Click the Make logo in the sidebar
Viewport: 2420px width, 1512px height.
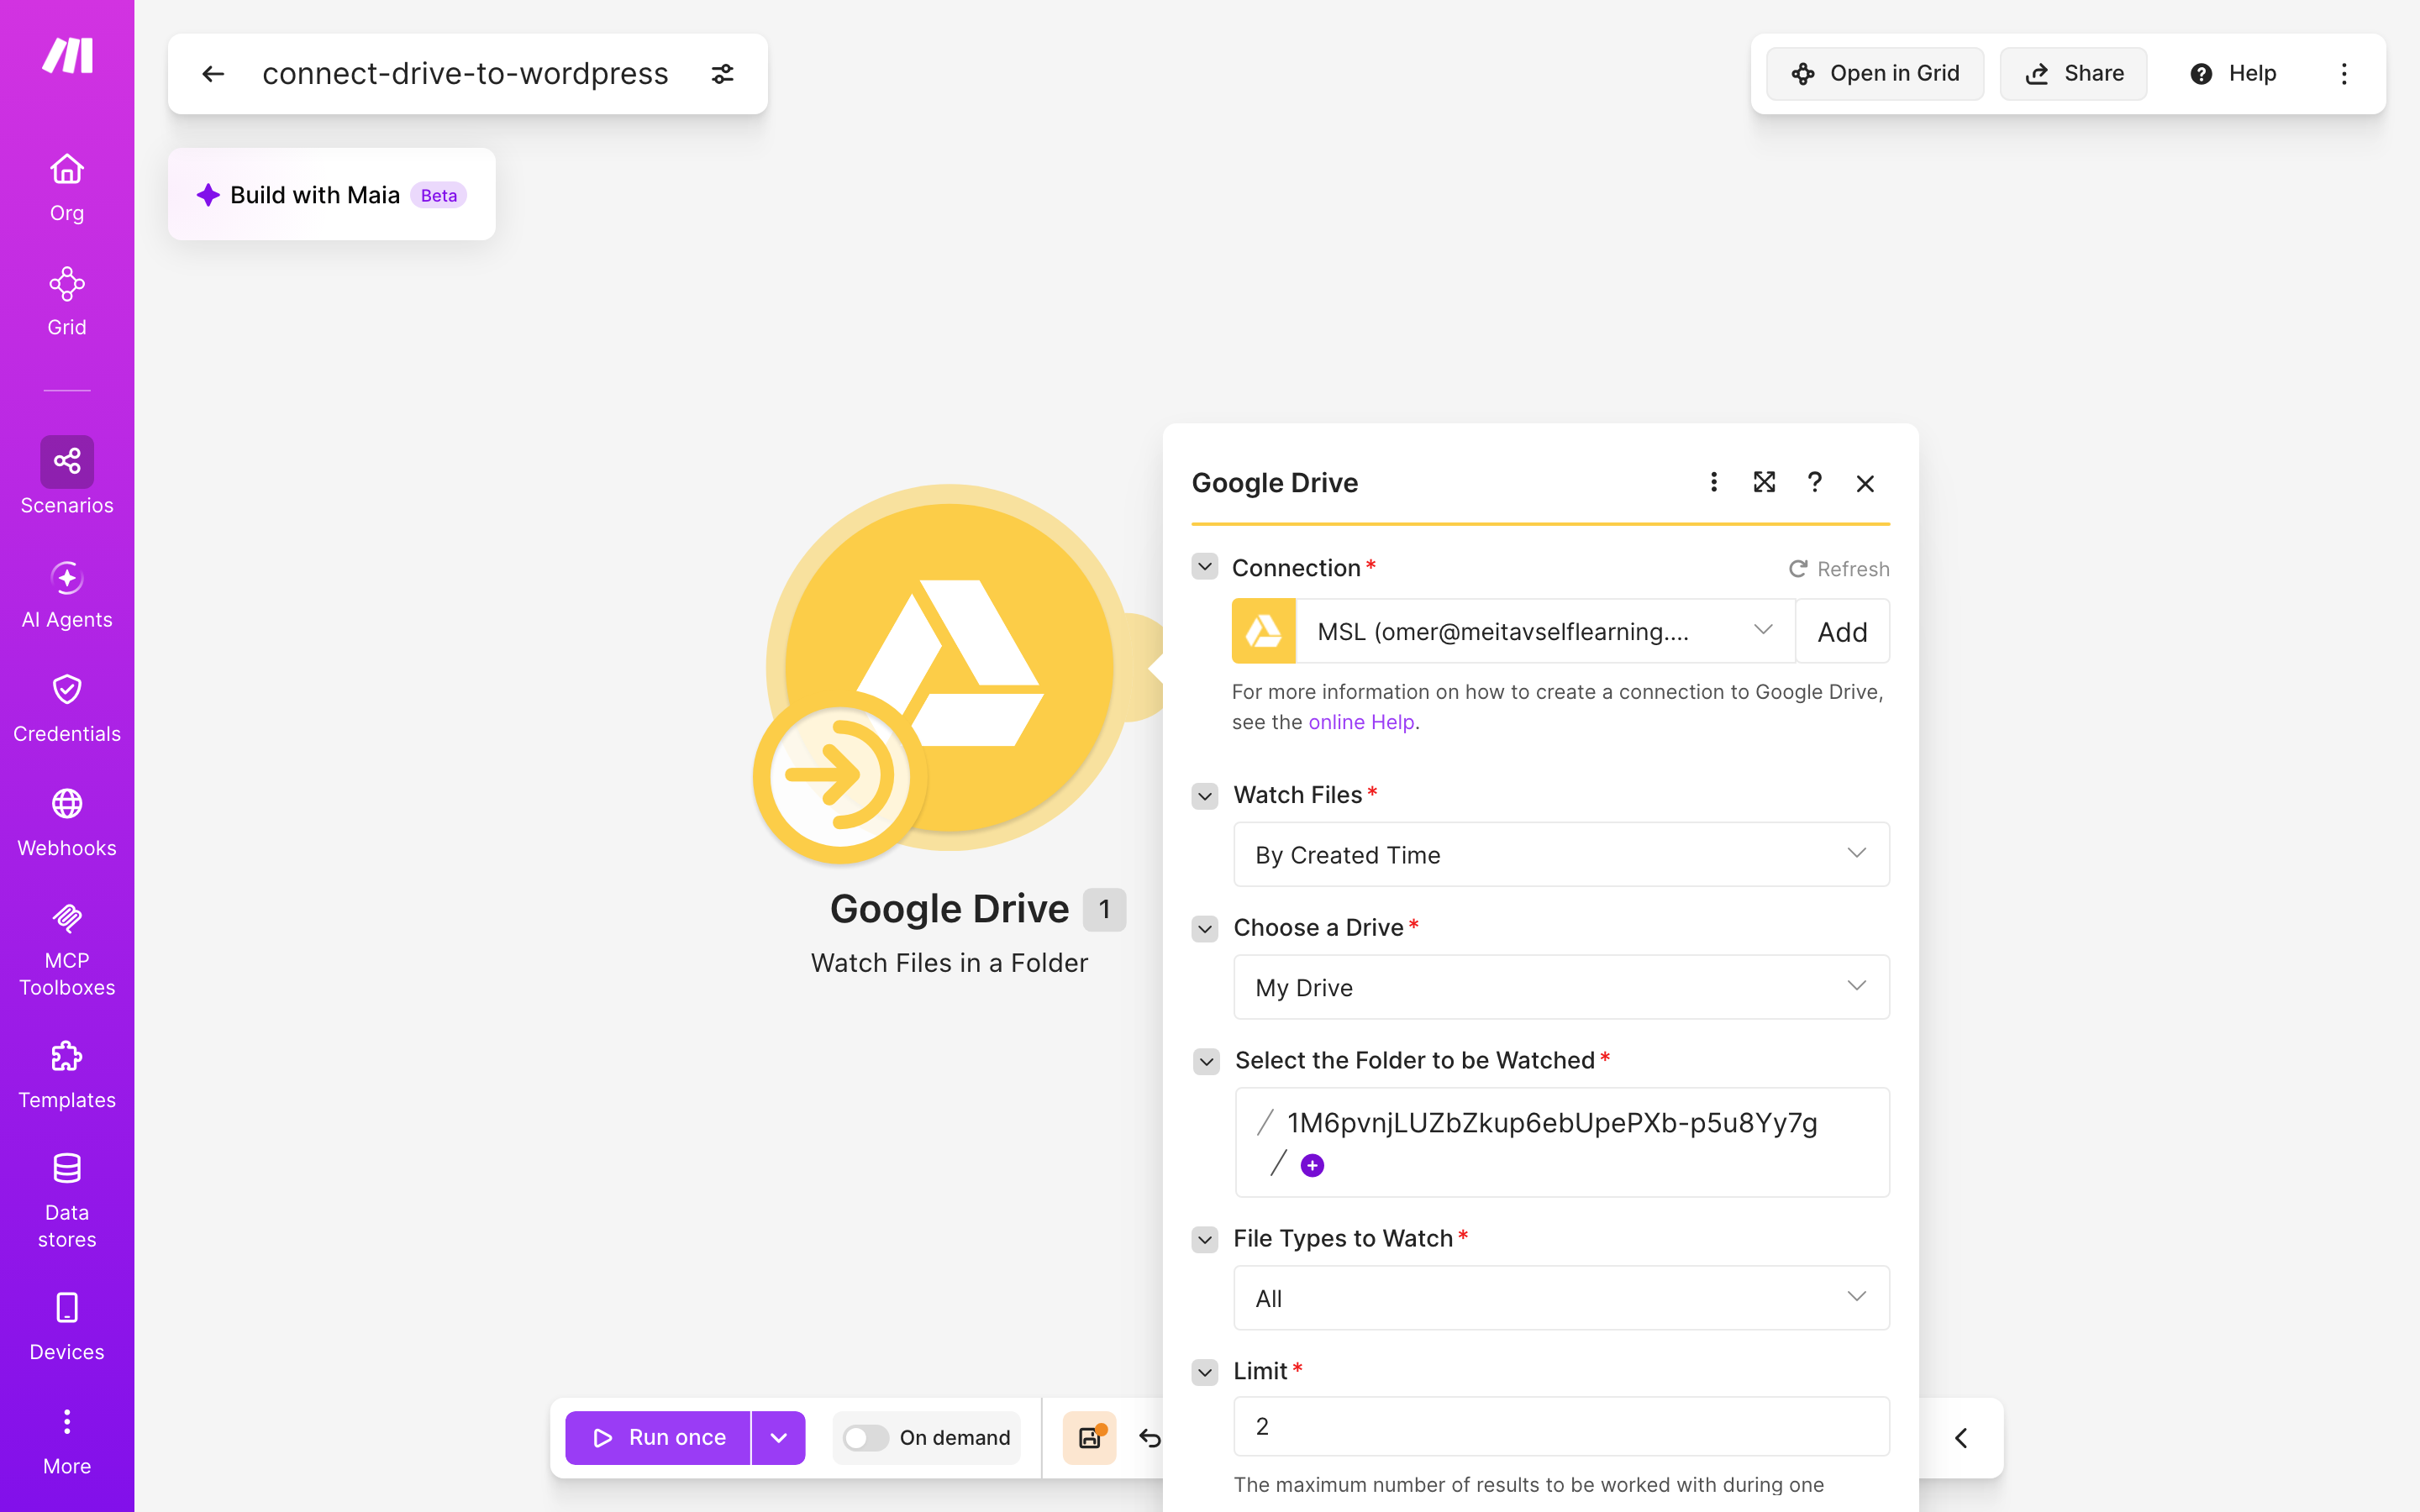tap(67, 55)
